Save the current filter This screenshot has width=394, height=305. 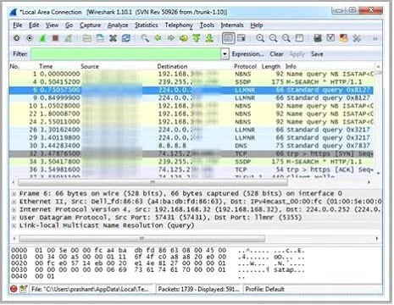click(x=317, y=54)
